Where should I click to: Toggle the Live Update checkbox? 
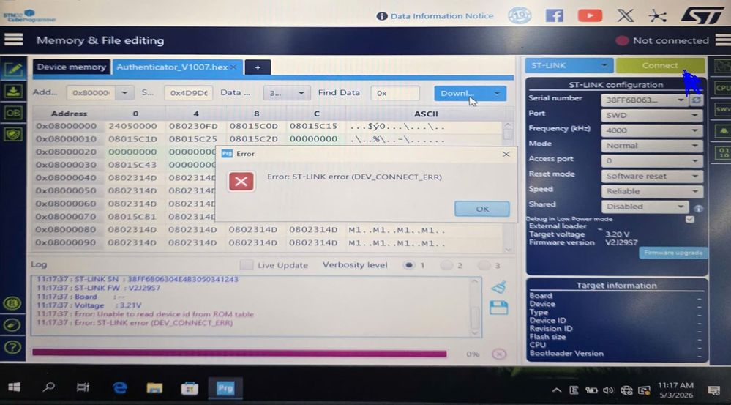[x=246, y=265]
